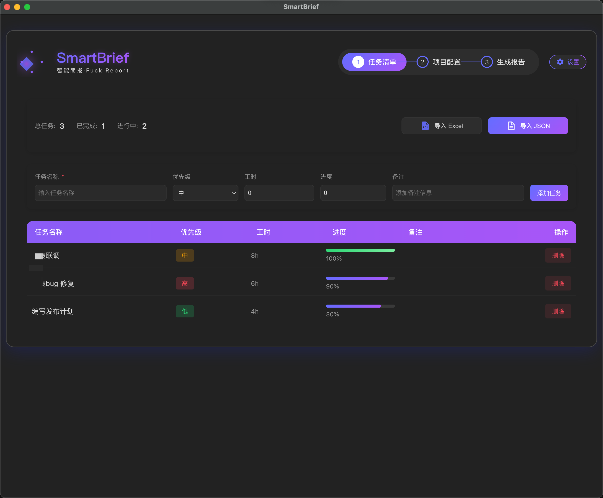The image size is (603, 498).
Task: Switch to the 项目配置 step tab
Action: point(446,62)
